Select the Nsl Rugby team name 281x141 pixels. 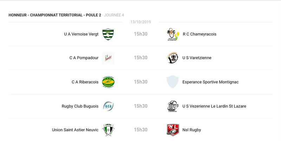[x=192, y=130]
